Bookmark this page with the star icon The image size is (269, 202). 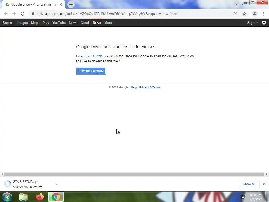pyautogui.click(x=244, y=14)
